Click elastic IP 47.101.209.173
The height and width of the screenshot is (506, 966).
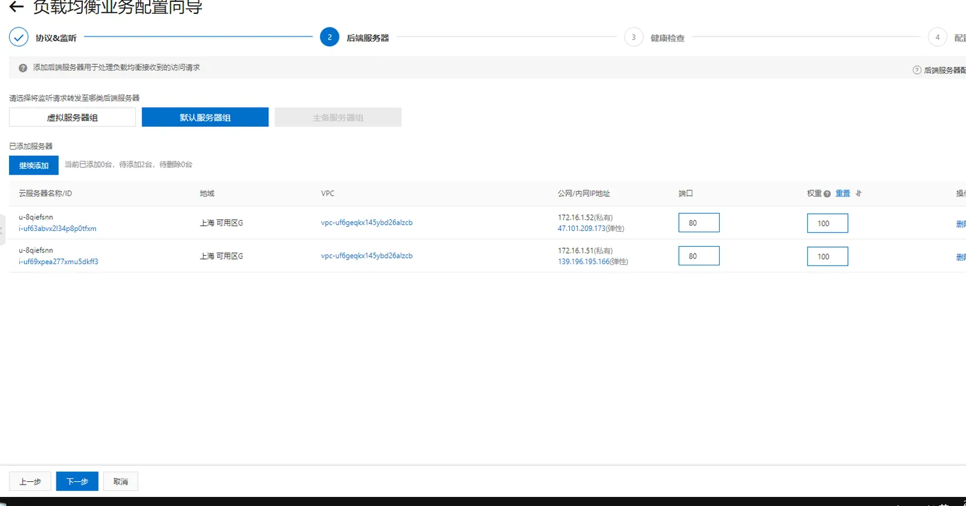pos(581,228)
